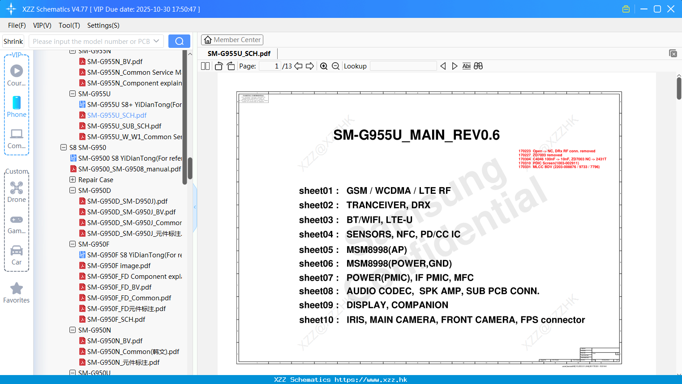Viewport: 682px width, 384px height.
Task: Click the XZZ website link in status bar
Action: [371, 380]
